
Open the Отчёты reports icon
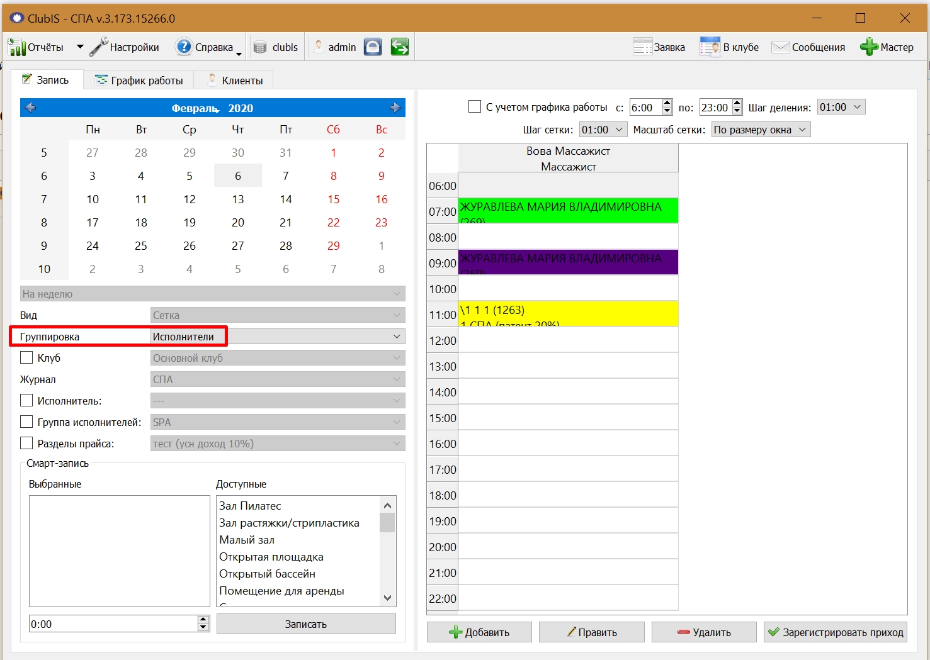pos(16,47)
